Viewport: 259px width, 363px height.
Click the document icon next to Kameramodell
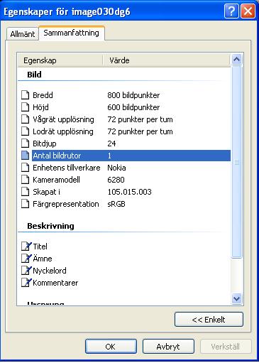click(26, 180)
